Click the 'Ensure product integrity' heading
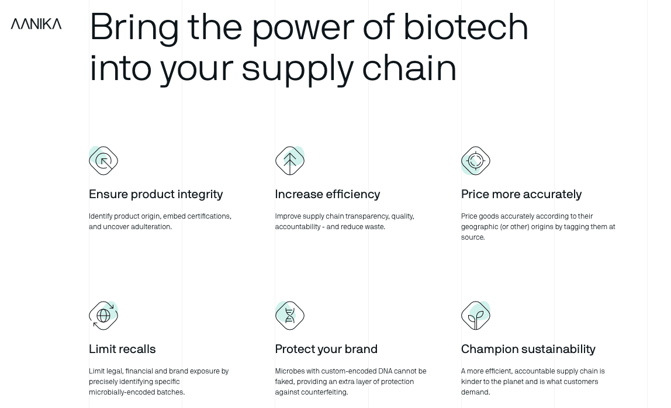Image resolution: width=671 pixels, height=408 pixels. coord(155,195)
